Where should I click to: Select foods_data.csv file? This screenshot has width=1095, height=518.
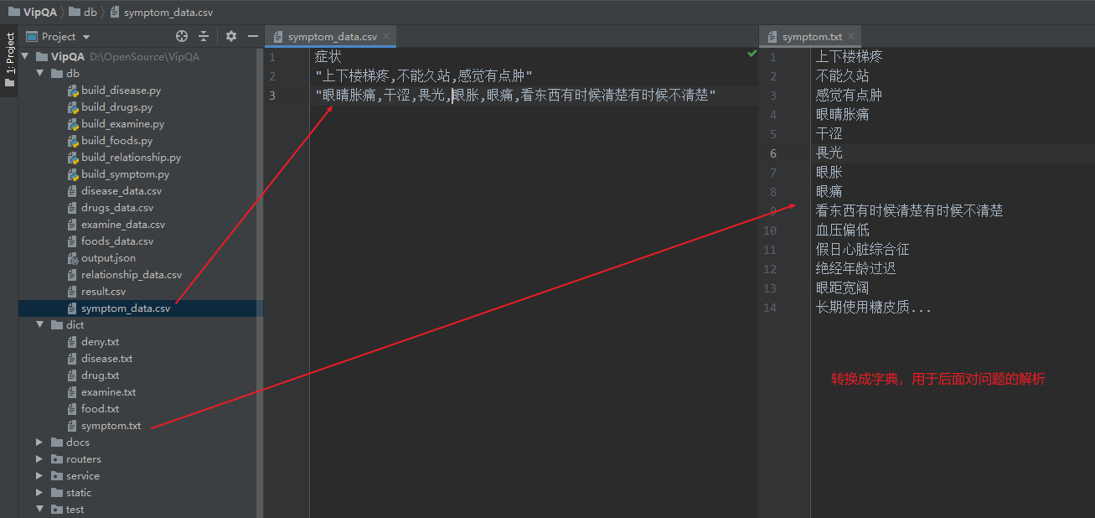pos(117,241)
